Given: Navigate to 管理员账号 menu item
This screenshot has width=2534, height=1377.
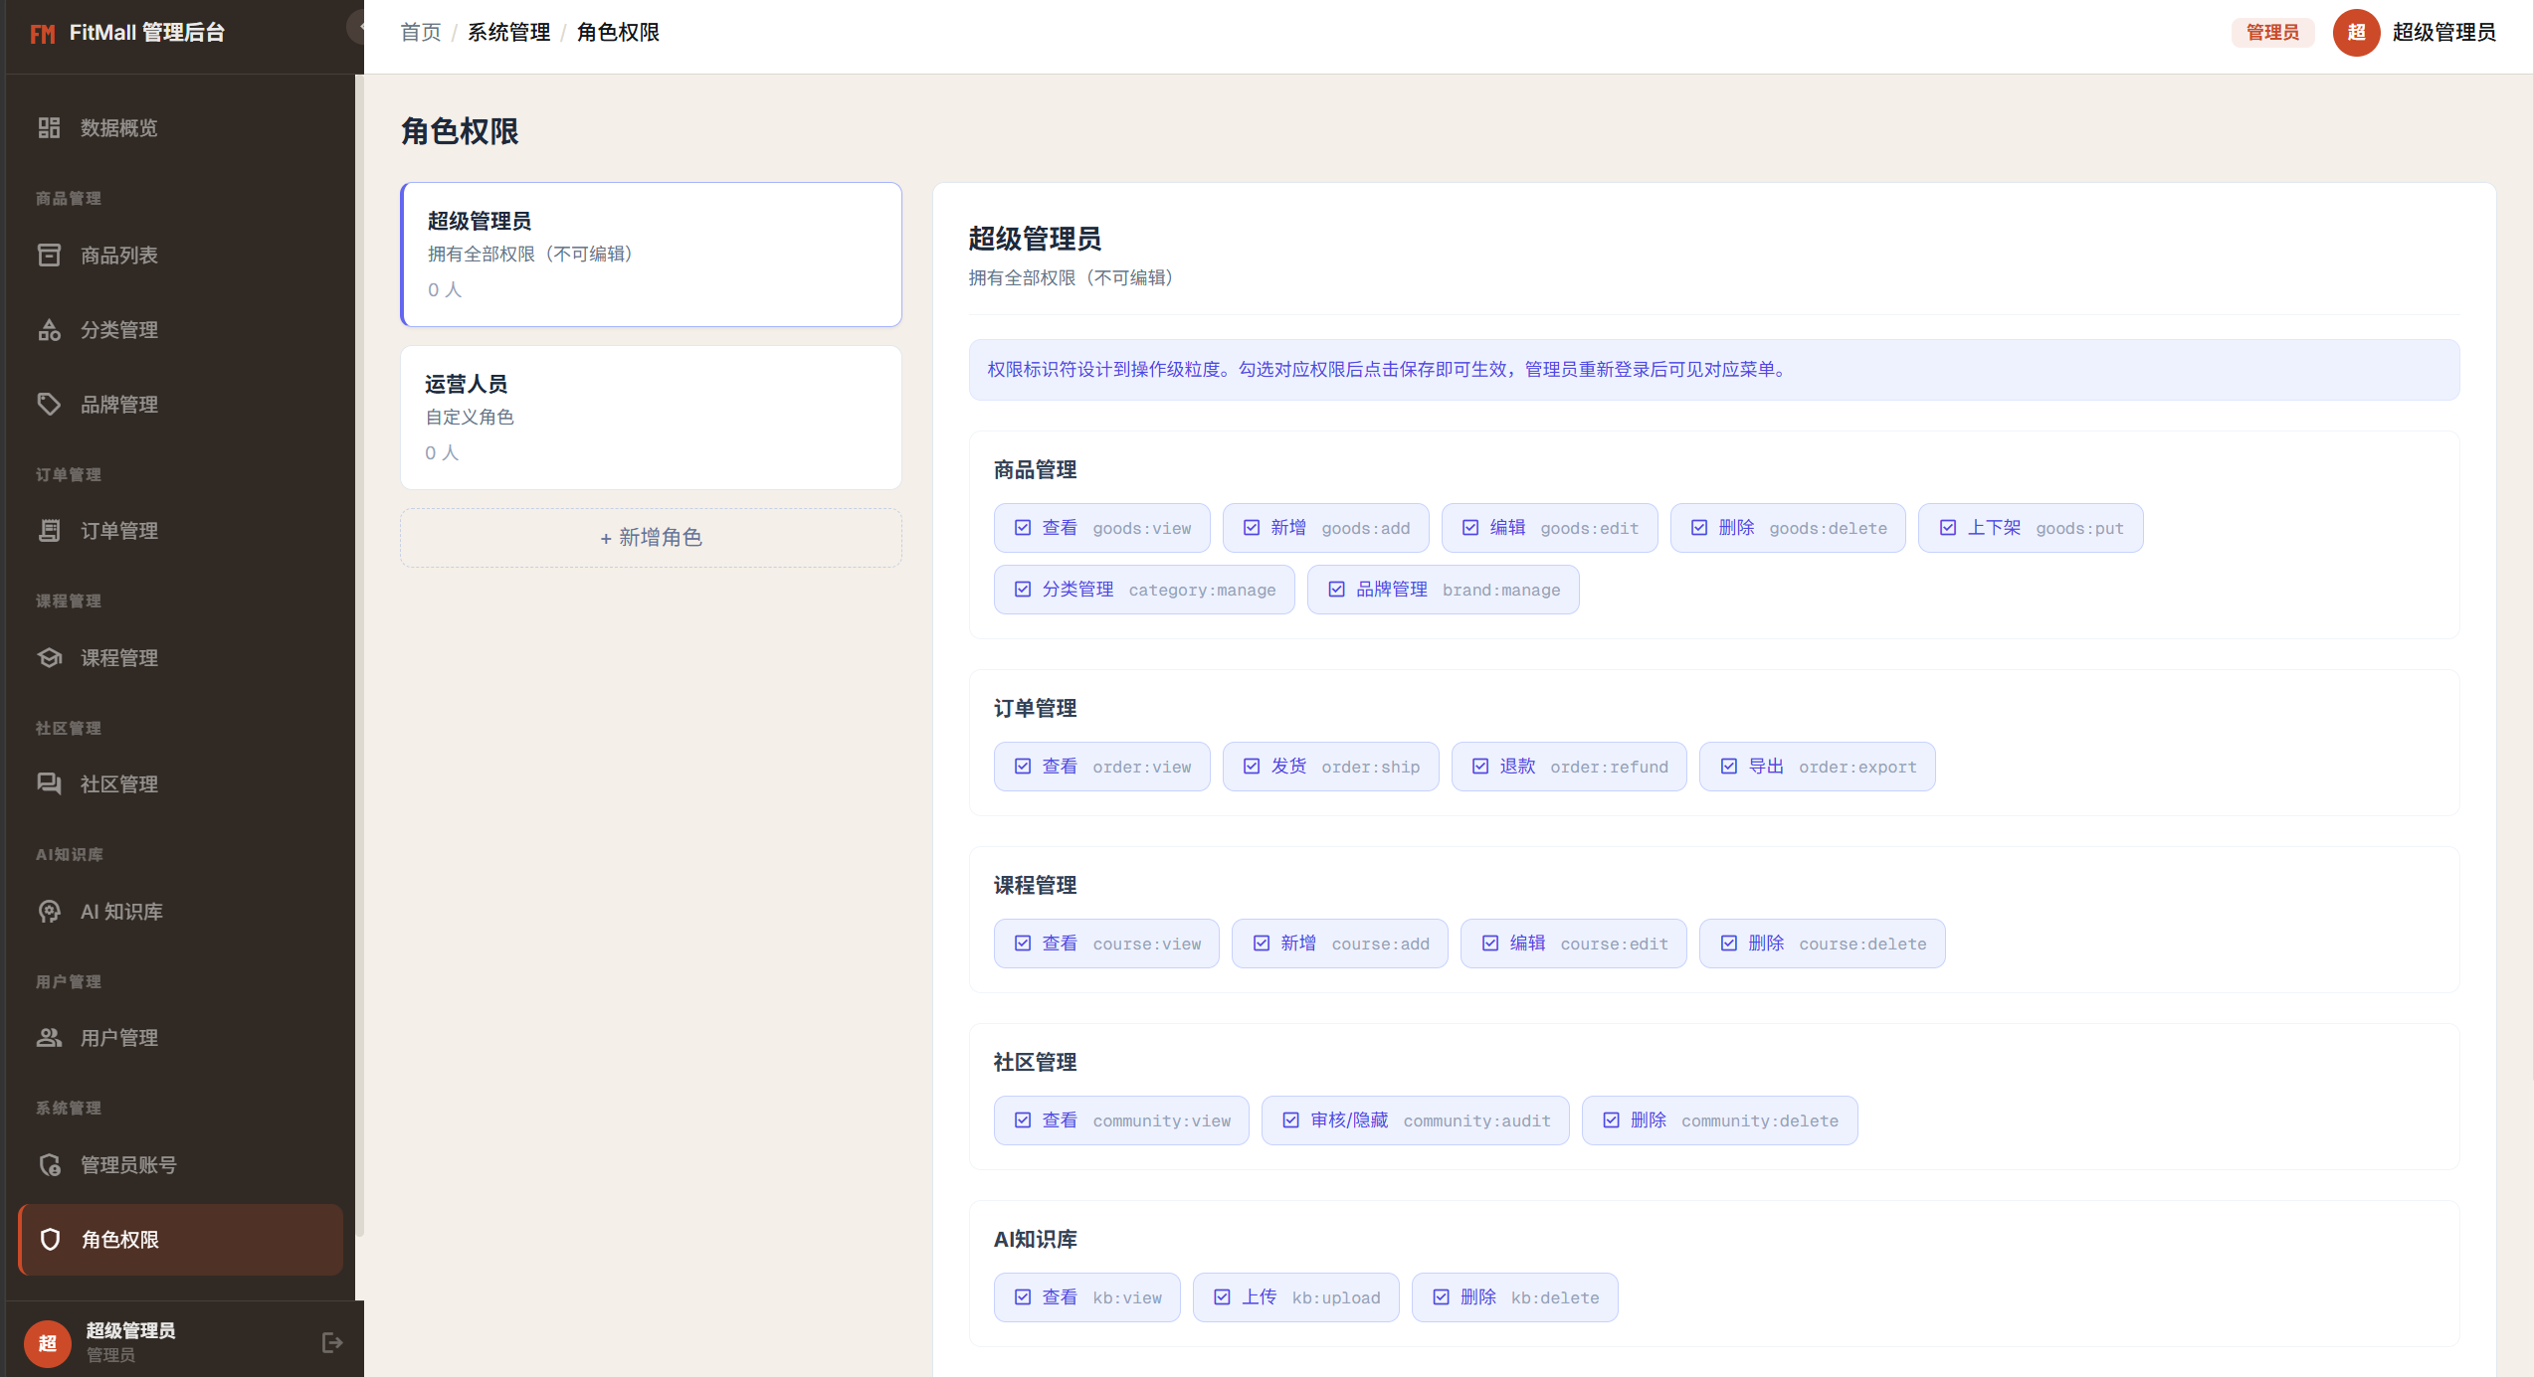Looking at the screenshot, I should [x=180, y=1164].
